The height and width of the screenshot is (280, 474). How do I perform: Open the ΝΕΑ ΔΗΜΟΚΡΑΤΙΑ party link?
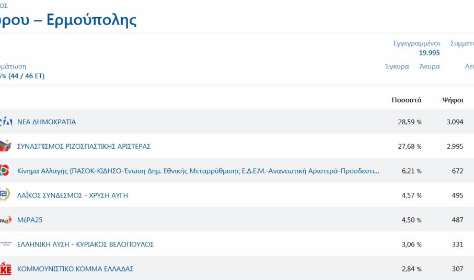click(x=47, y=122)
